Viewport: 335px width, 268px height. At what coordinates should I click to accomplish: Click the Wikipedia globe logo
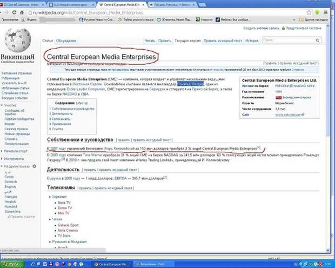pyautogui.click(x=18, y=40)
